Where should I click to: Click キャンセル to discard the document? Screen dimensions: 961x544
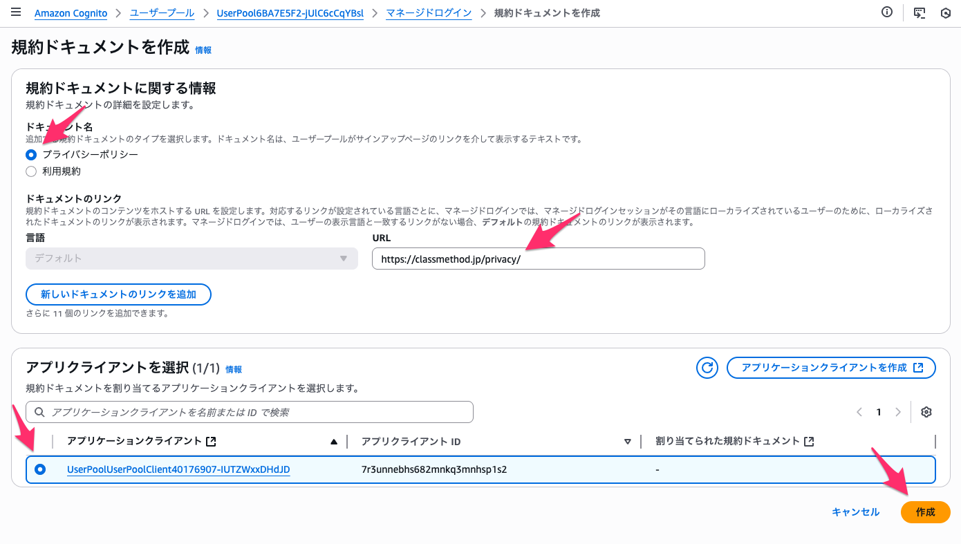[856, 512]
